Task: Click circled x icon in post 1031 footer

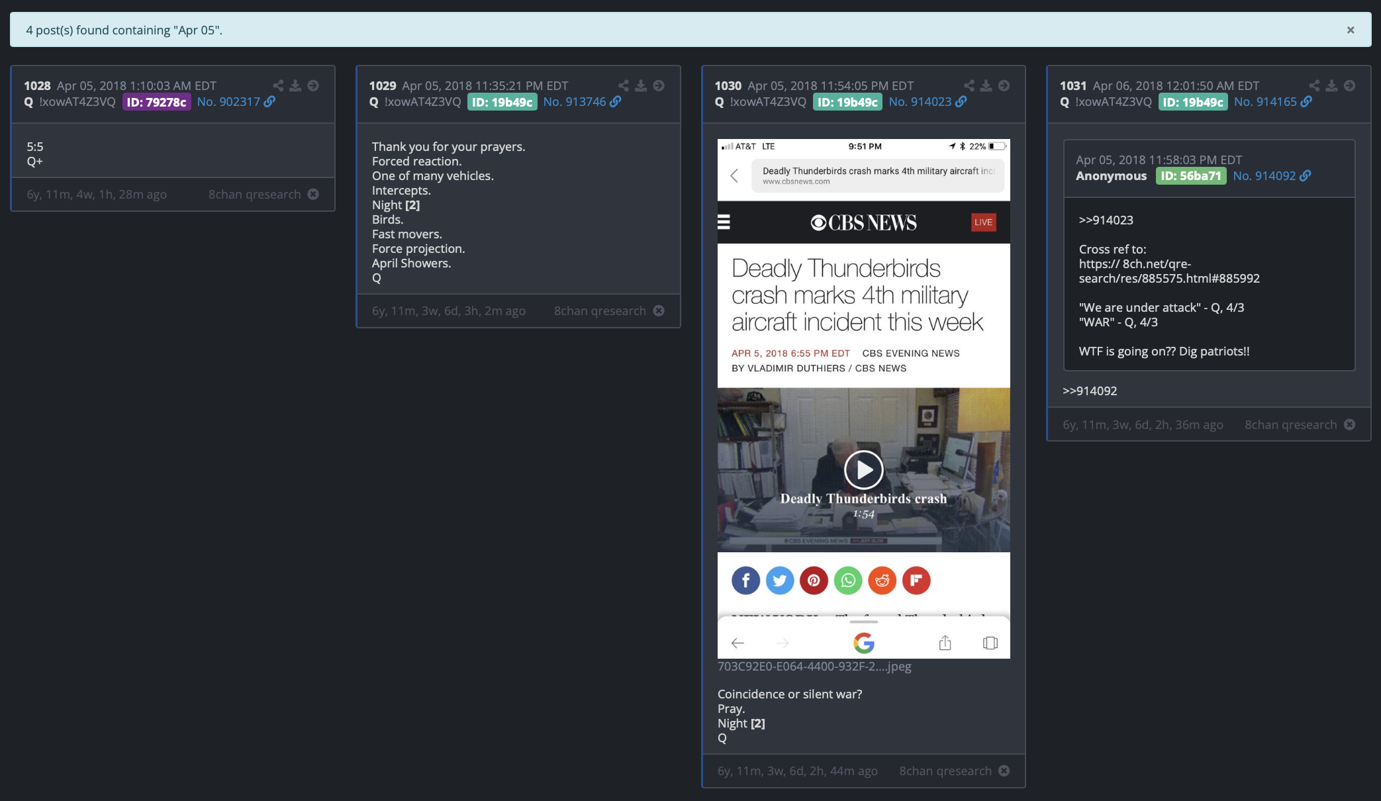Action: pyautogui.click(x=1350, y=424)
